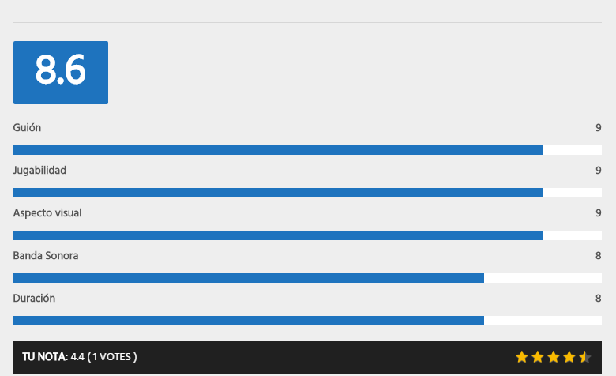Click the Aspecto visual rating bar
This screenshot has width=616, height=376.
coord(307,235)
